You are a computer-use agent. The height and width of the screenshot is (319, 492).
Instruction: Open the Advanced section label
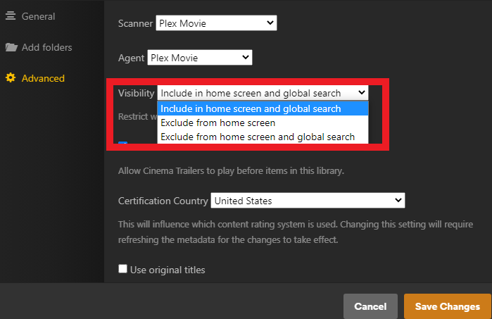43,78
